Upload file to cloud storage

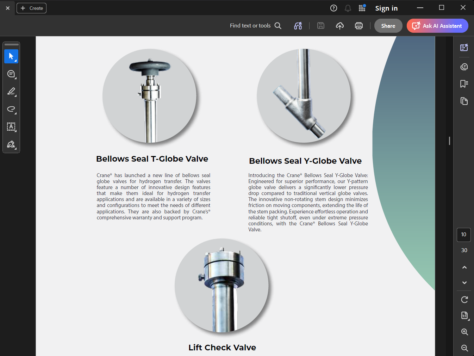coord(340,26)
